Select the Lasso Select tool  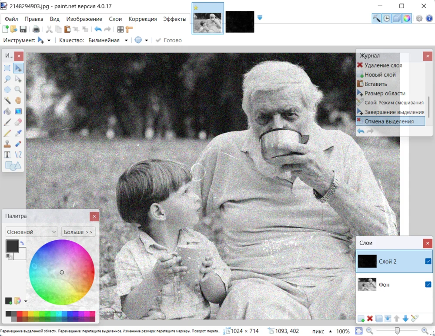click(7, 79)
